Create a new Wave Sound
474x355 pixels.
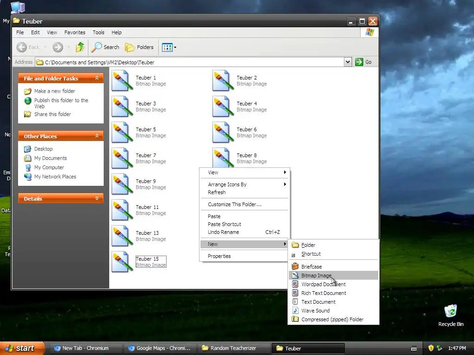click(333, 310)
